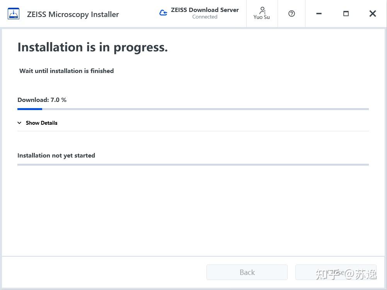Click the ZEISS Microscopy Installer title text

pos(73,14)
